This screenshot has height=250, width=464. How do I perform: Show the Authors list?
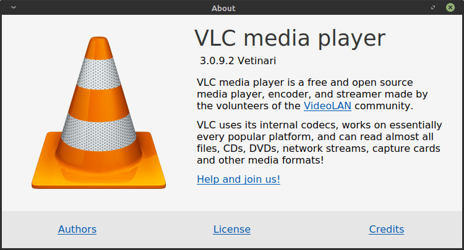pyautogui.click(x=77, y=229)
